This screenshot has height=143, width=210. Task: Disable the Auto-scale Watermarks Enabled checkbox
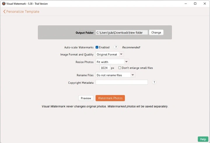[x=97, y=47]
